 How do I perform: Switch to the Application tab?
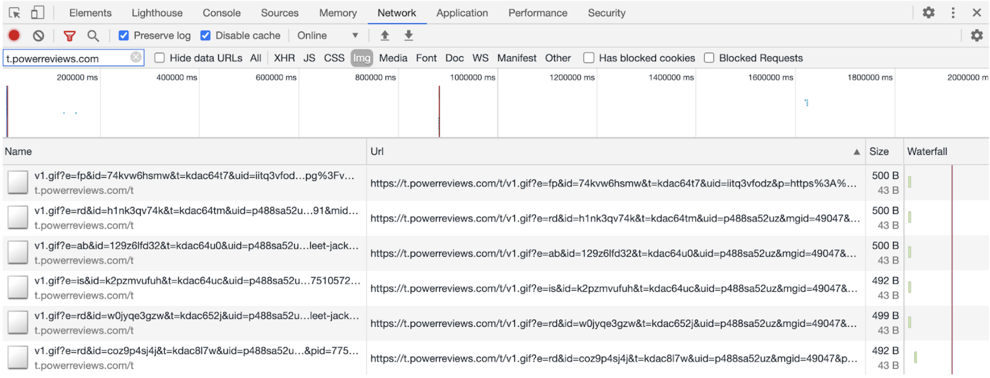tap(462, 13)
